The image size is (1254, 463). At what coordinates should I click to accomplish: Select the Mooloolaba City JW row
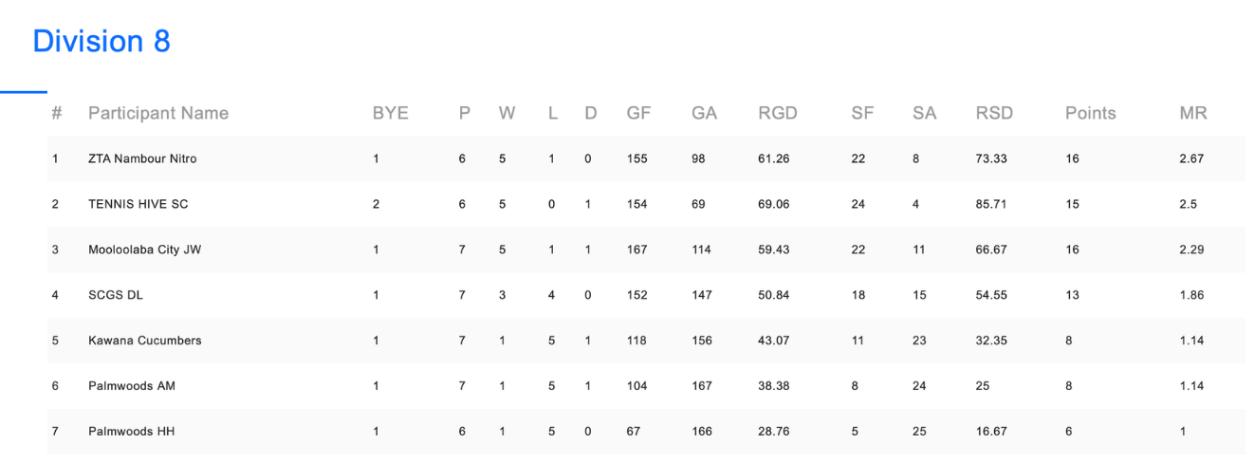point(646,250)
